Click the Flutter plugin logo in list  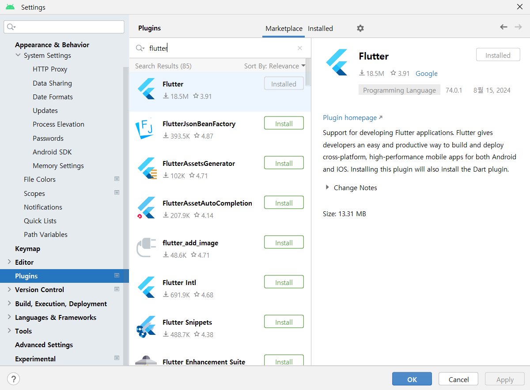pos(146,88)
